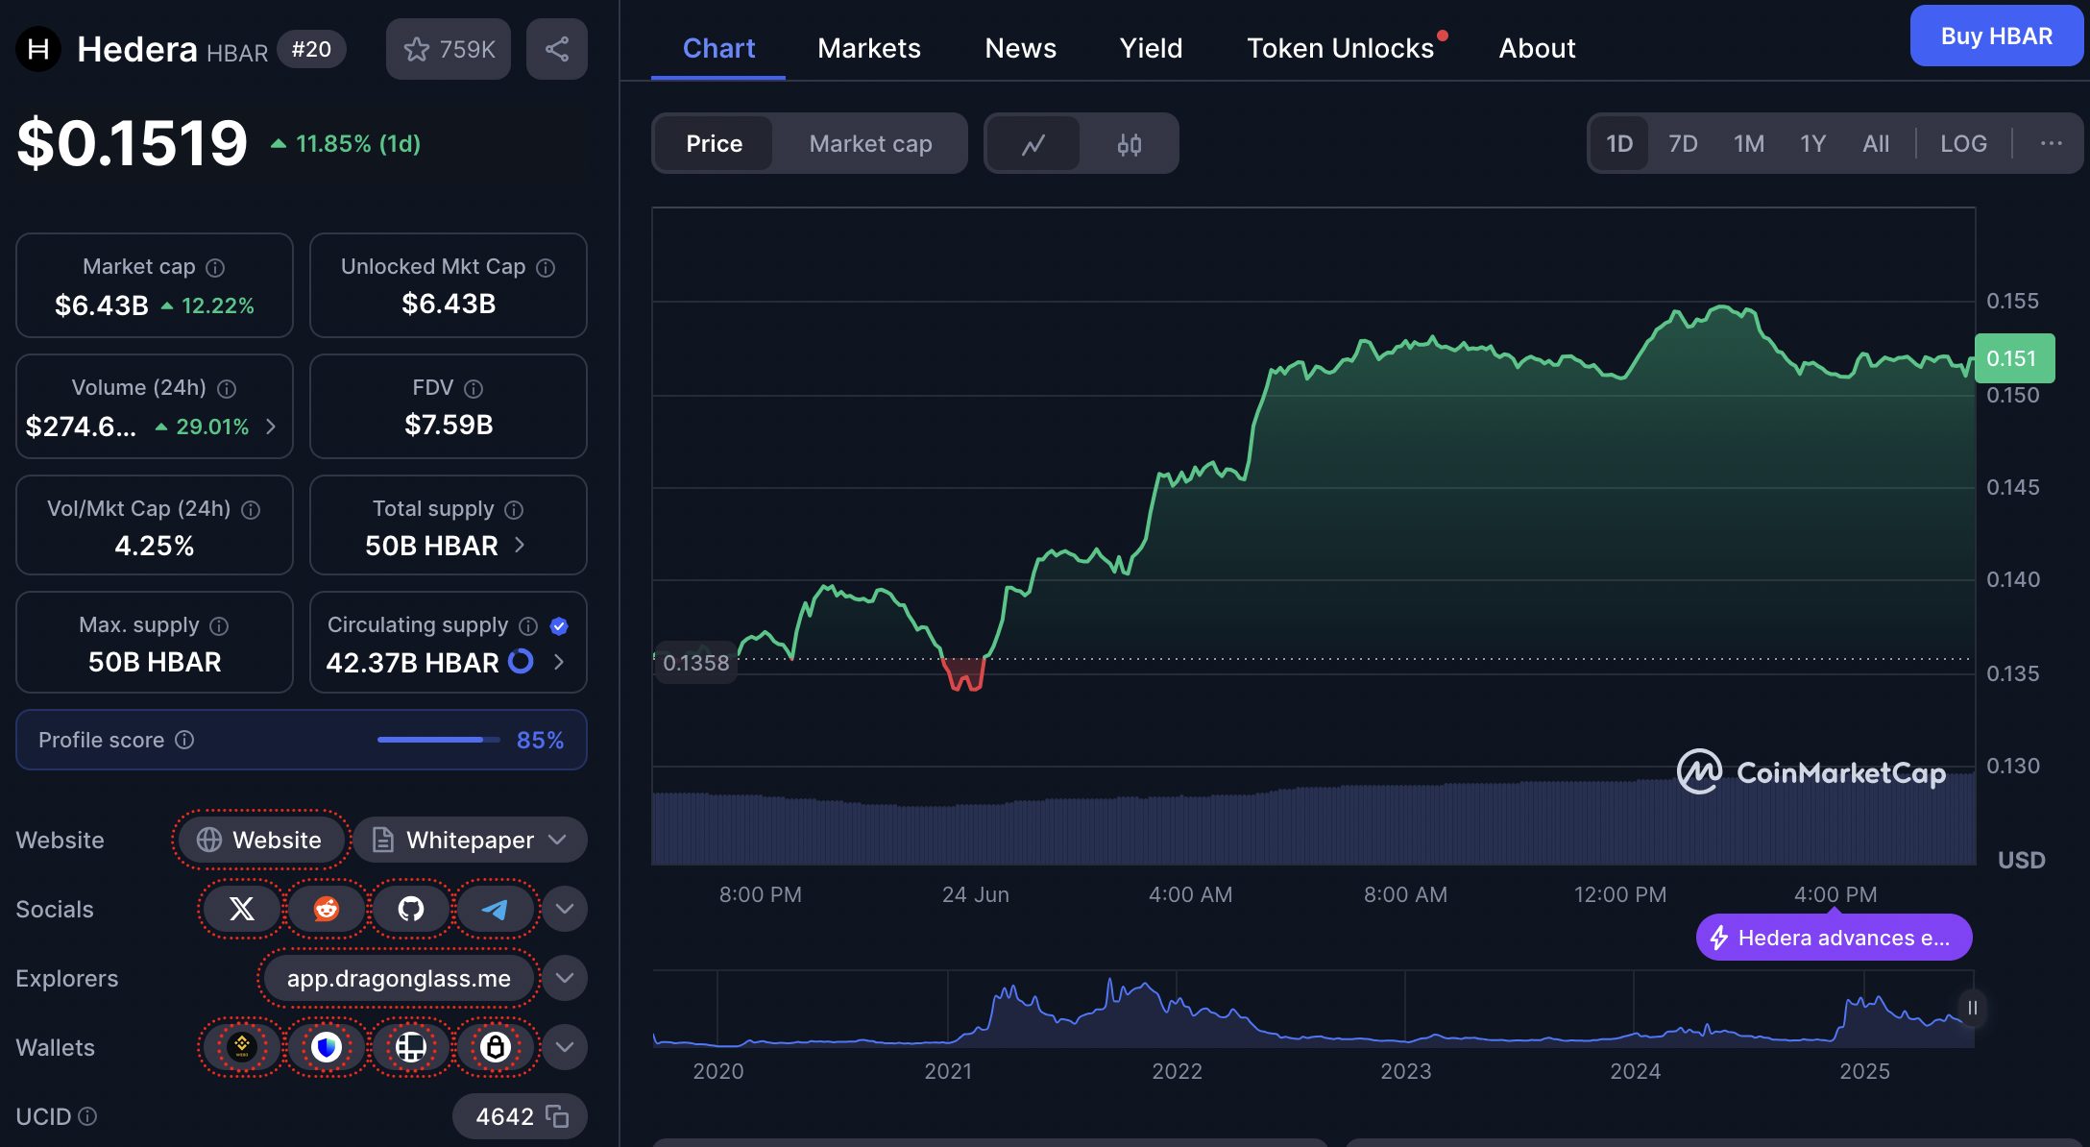View Volume (24h) info icon
Viewport: 2090px width, 1147px height.
tap(227, 389)
